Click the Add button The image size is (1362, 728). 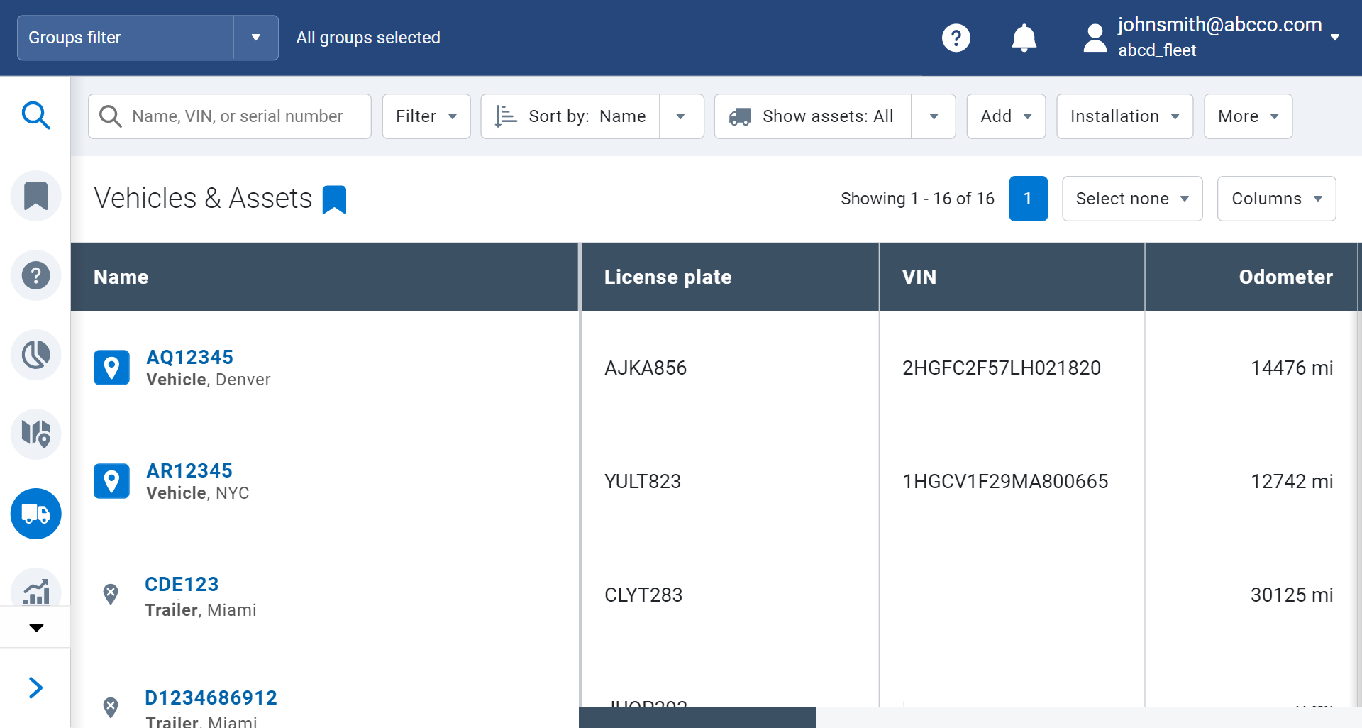1005,116
